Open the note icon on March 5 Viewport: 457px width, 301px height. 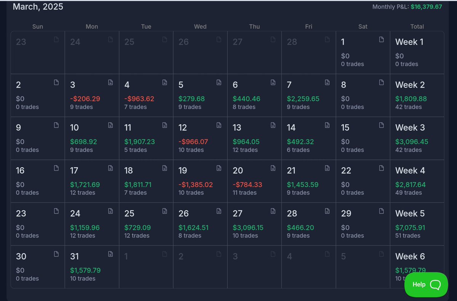219,82
